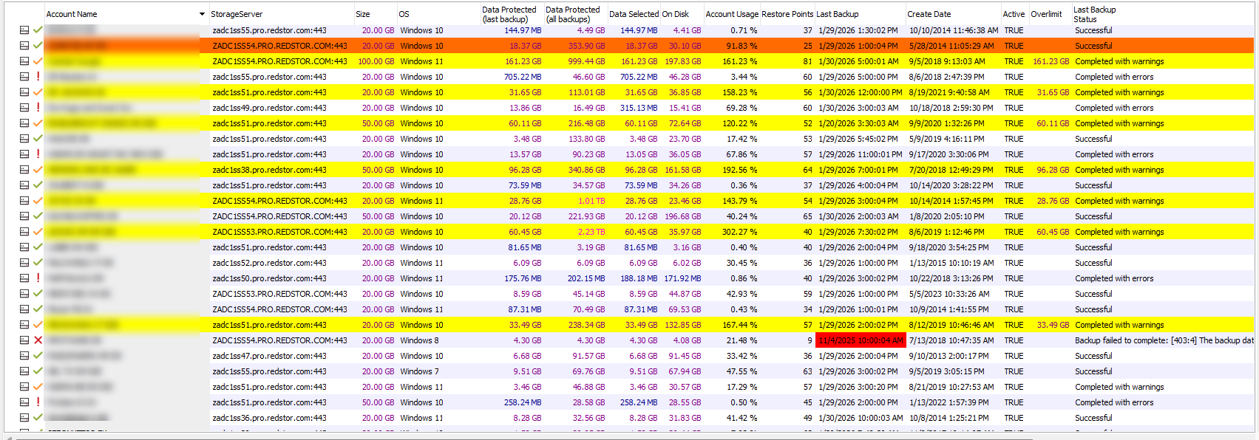The width and height of the screenshot is (1259, 440).
Task: Click the orange check icon in the zadc1ss38 server row
Action: (38, 170)
